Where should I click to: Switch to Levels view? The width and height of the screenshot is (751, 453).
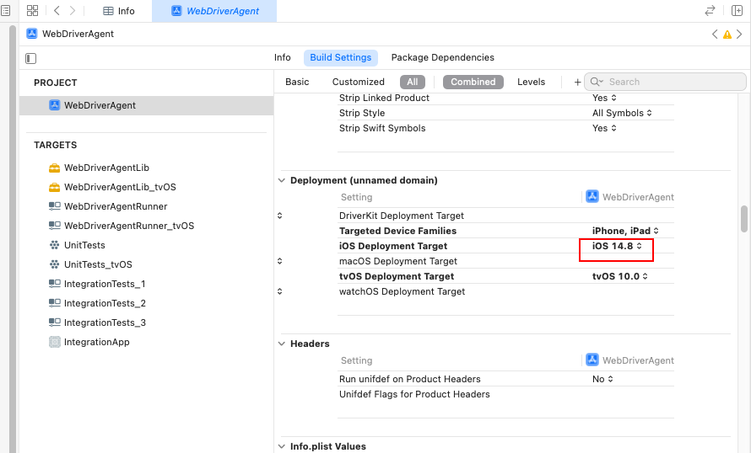531,82
